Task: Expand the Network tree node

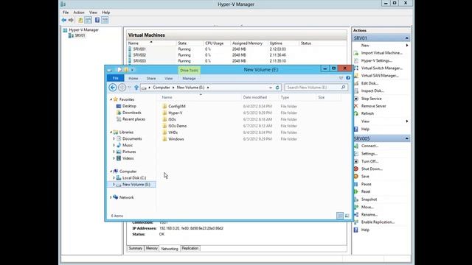Action: coord(111,197)
